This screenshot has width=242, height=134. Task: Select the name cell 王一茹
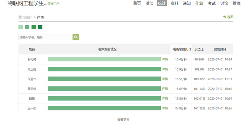click(x=32, y=108)
